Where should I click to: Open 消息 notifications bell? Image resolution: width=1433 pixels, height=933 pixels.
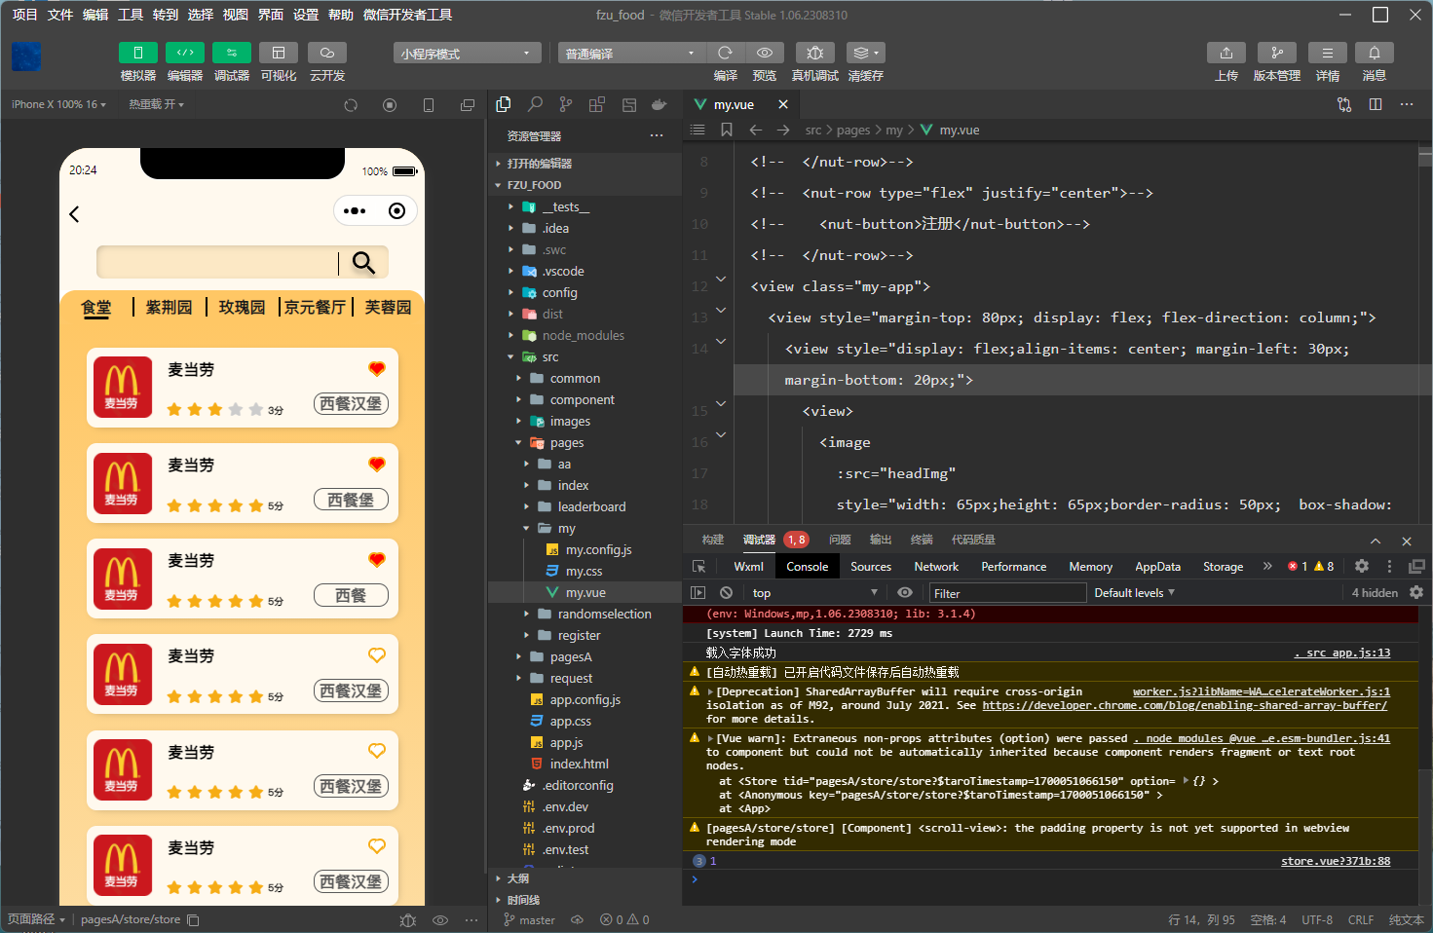pos(1374,53)
